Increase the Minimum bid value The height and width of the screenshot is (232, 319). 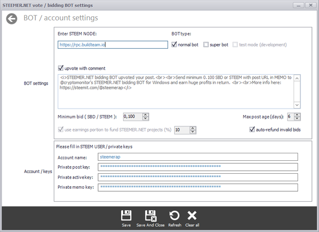click(146, 115)
